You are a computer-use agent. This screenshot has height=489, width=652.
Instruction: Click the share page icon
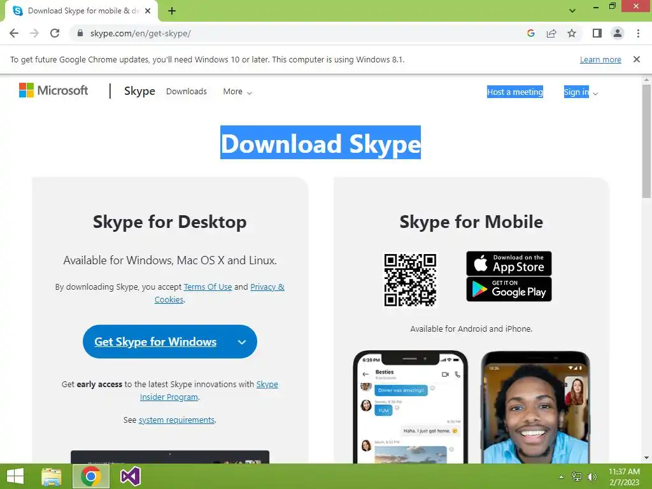click(551, 33)
